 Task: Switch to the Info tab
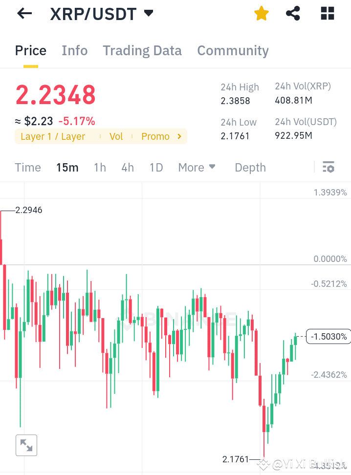tap(74, 50)
